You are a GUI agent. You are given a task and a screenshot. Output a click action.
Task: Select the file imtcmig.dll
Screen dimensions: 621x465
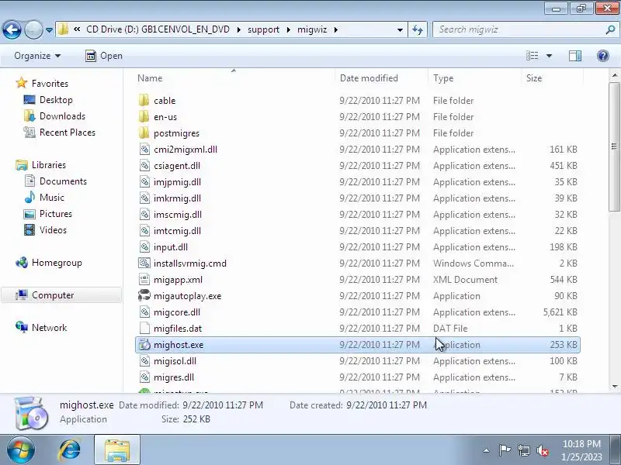pos(178,230)
